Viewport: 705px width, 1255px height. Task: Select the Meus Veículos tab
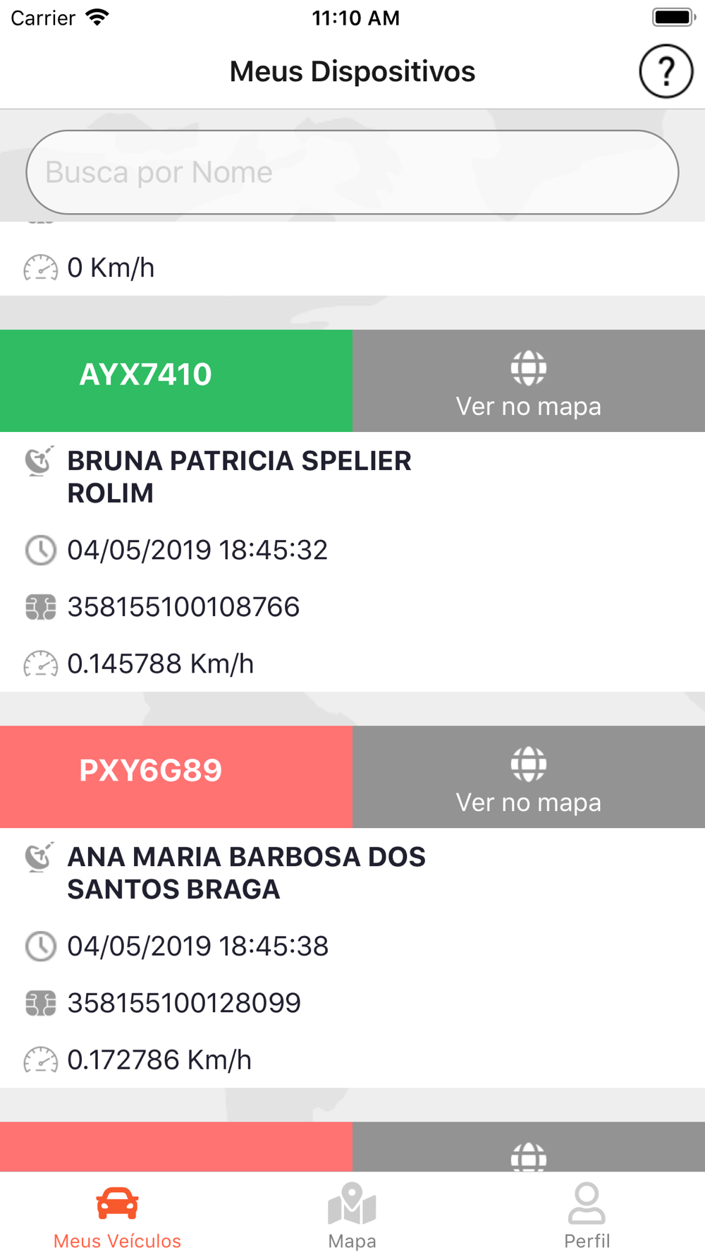click(117, 1215)
